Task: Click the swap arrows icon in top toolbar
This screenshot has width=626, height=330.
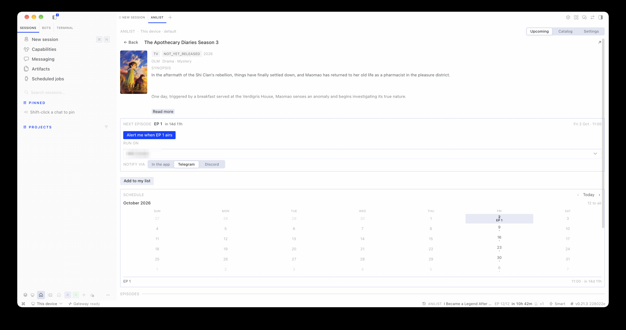Action: 592,18
